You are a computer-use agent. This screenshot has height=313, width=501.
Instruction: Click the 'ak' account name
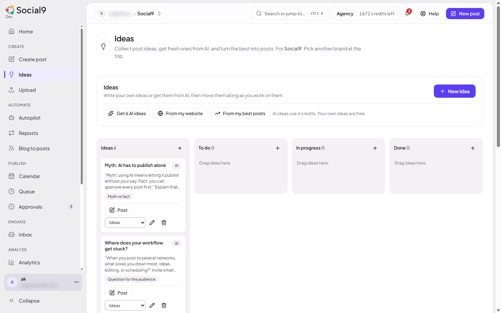[23, 279]
